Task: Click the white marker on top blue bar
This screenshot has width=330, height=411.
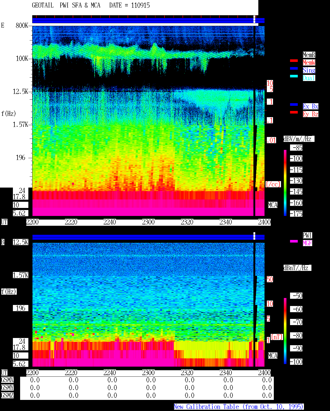Action: 254,19
